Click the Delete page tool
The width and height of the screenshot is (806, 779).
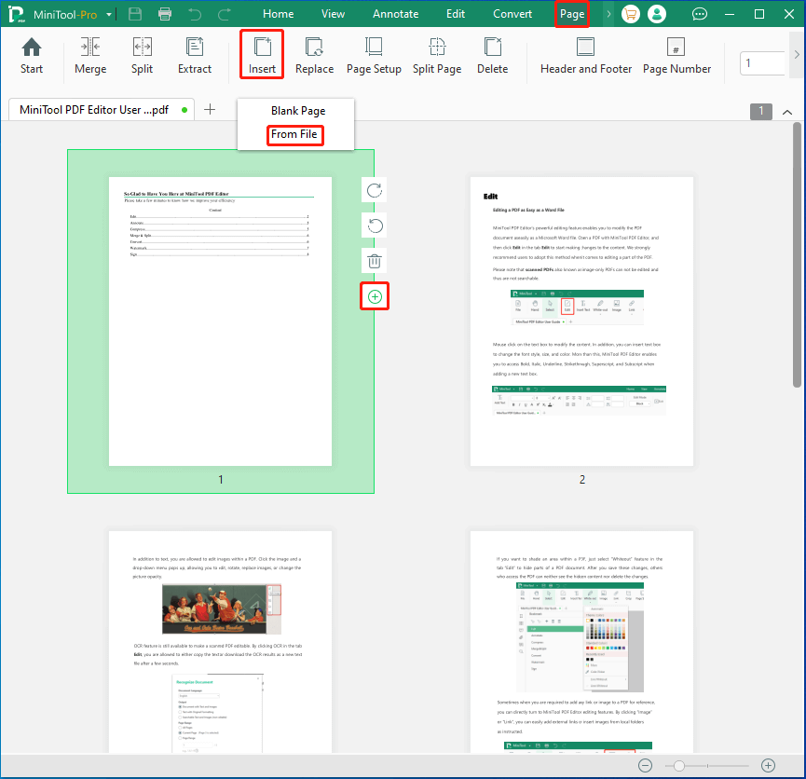coord(492,56)
